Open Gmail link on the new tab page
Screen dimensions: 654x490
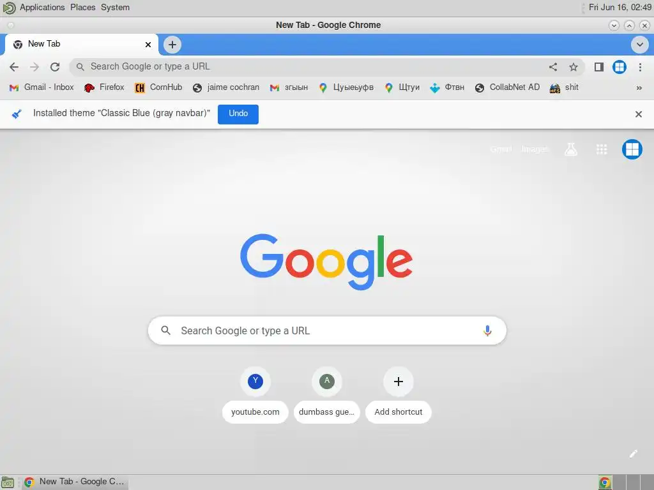[x=501, y=149]
